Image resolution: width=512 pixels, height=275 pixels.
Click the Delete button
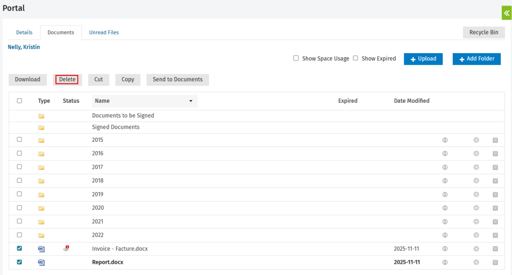point(67,80)
